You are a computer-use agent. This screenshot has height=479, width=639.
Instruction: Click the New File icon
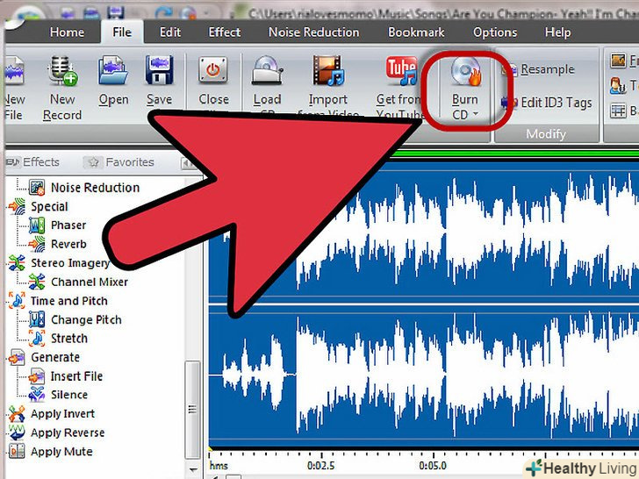(15, 71)
